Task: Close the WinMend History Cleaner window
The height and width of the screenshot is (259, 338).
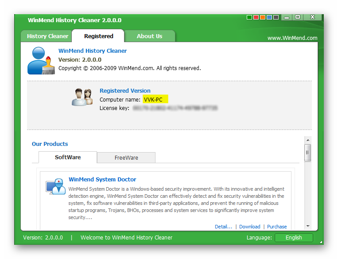Action: (x=312, y=17)
